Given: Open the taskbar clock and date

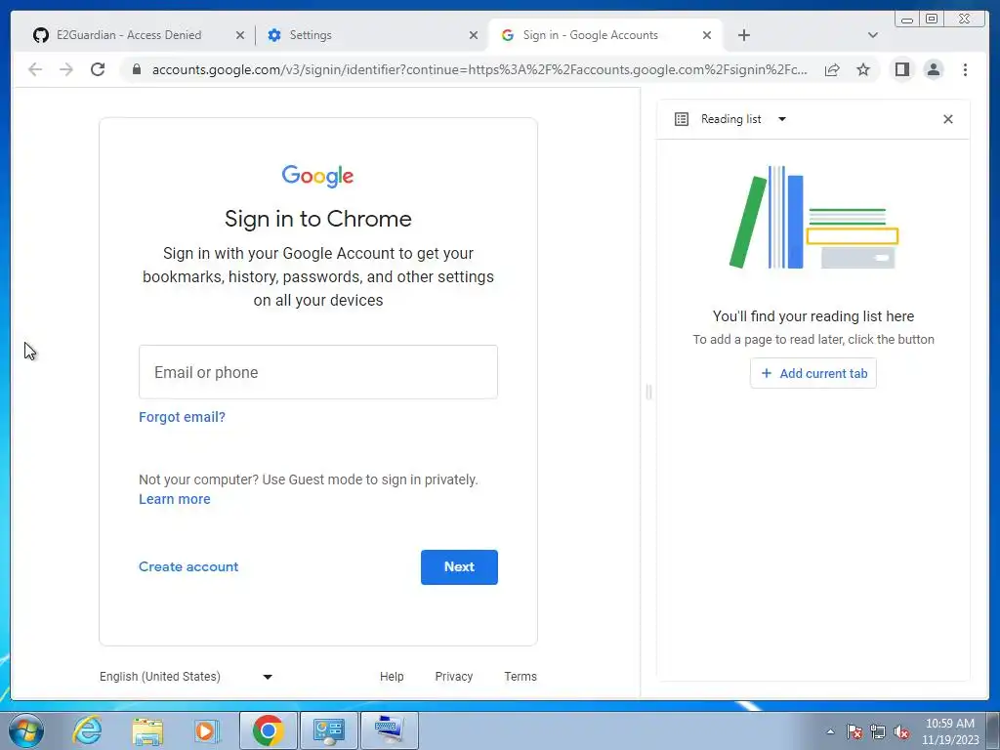Looking at the screenshot, I should pyautogui.click(x=949, y=731).
